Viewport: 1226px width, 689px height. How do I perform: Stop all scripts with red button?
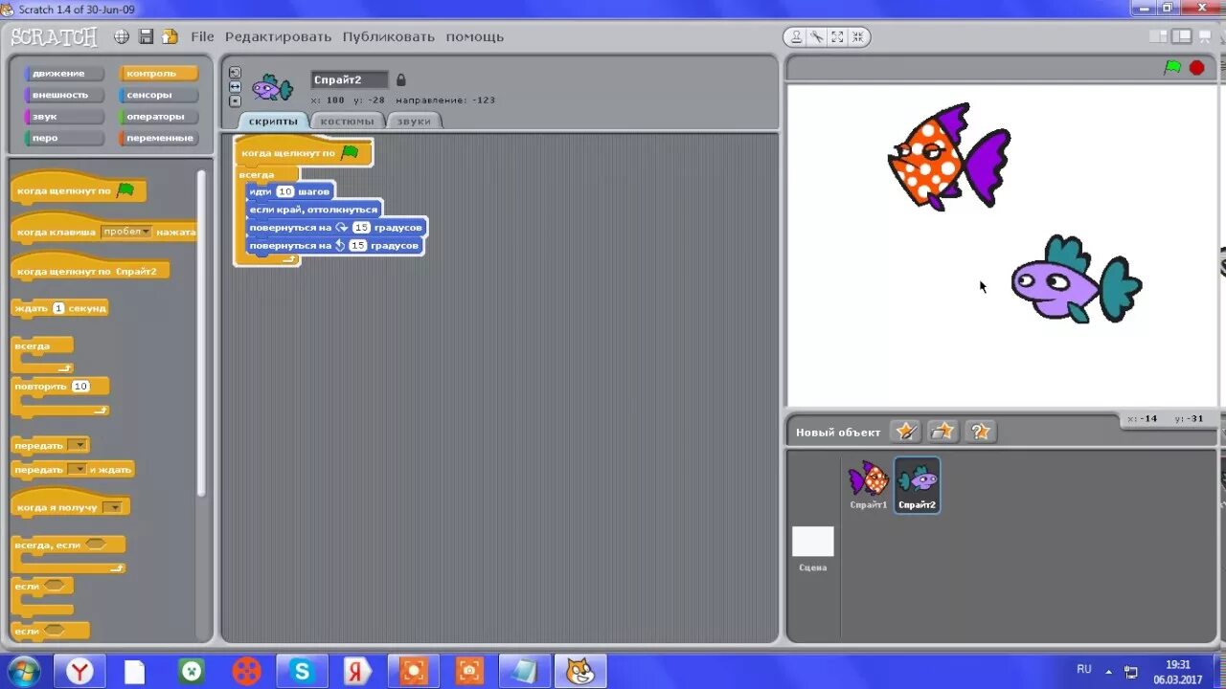[x=1196, y=67]
